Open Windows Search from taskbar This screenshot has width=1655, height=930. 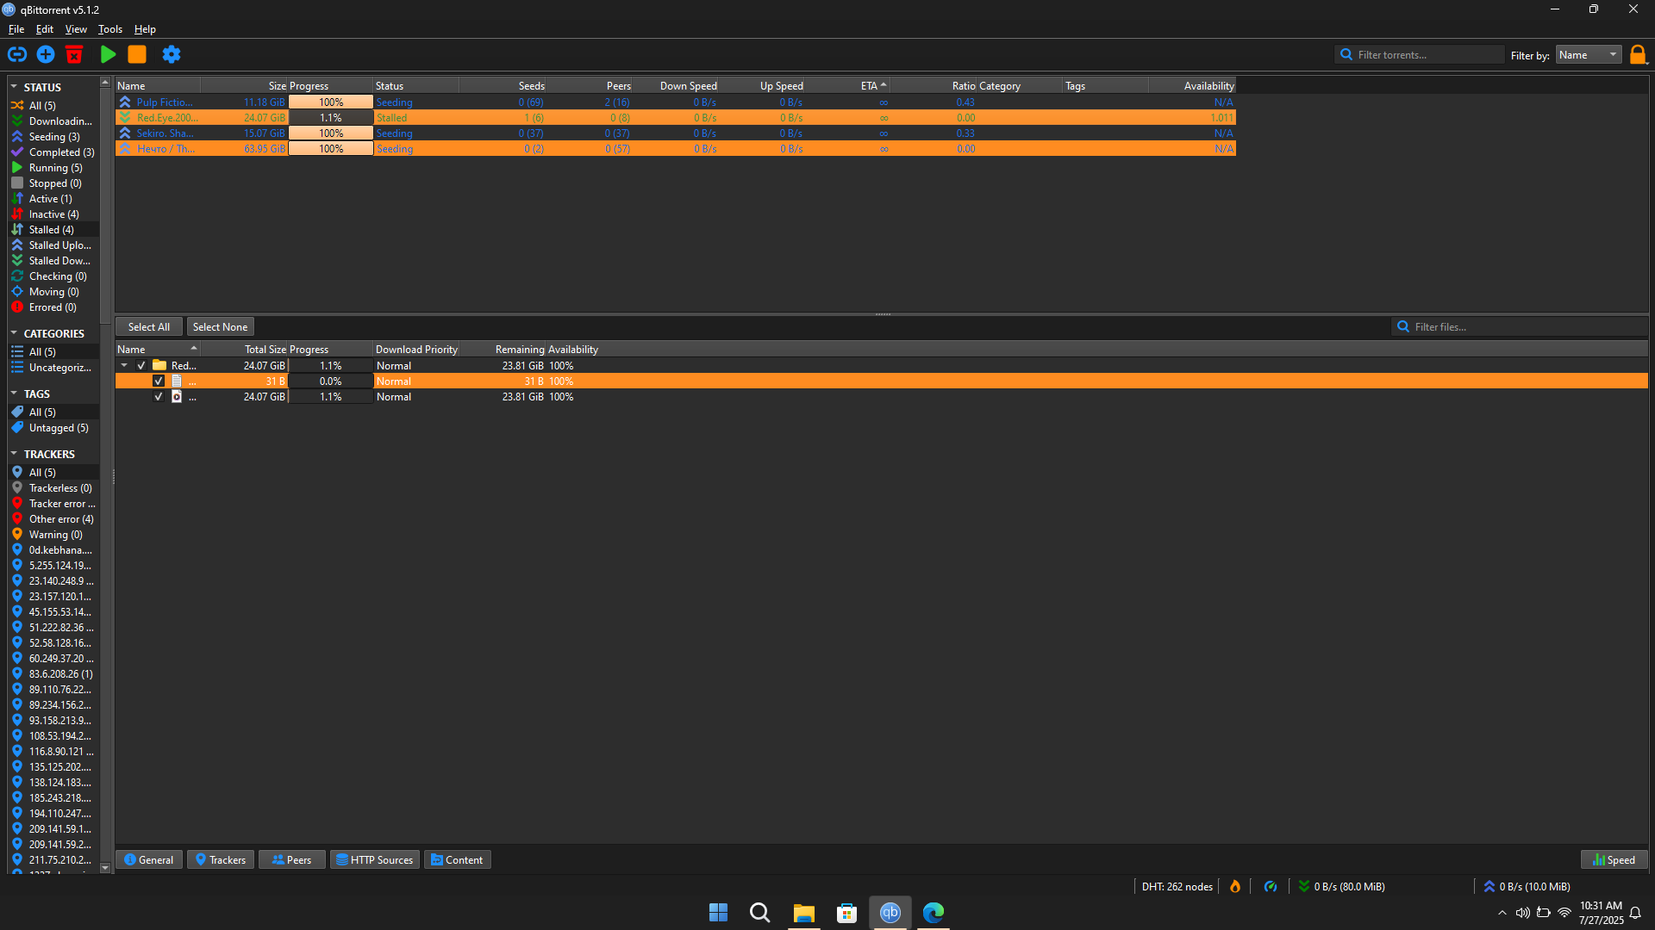(x=759, y=912)
